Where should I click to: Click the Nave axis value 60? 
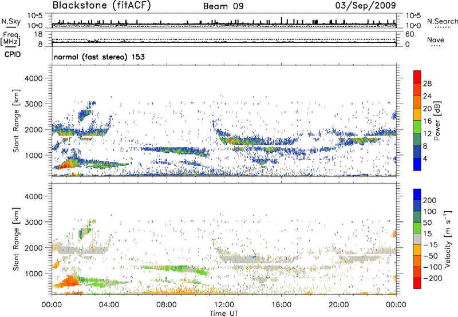coord(409,34)
